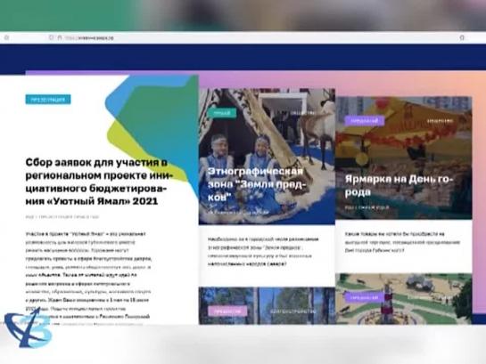486x364 pixels.
Task: Click the padlock site-info icon
Action: click(60, 37)
